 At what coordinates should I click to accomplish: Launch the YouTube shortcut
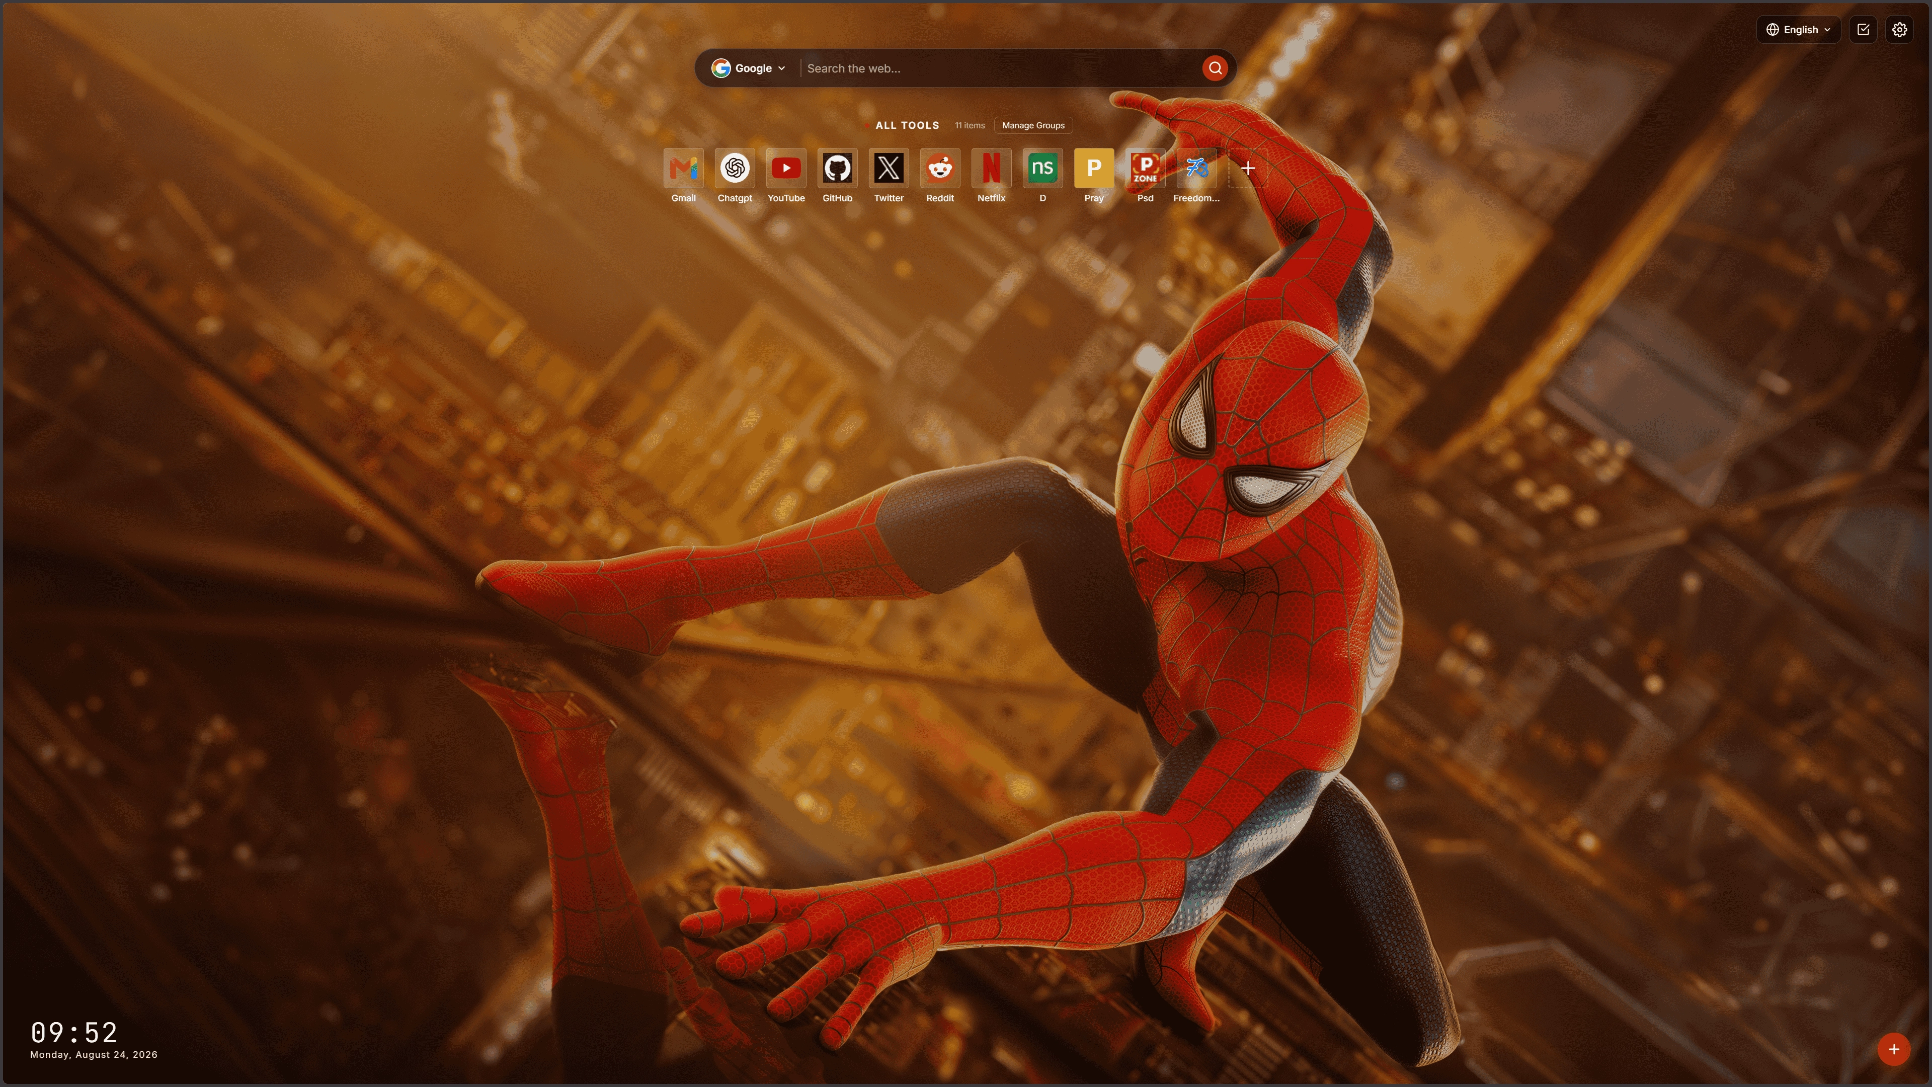(786, 169)
